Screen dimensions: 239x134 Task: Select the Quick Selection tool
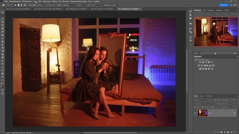click(3, 22)
